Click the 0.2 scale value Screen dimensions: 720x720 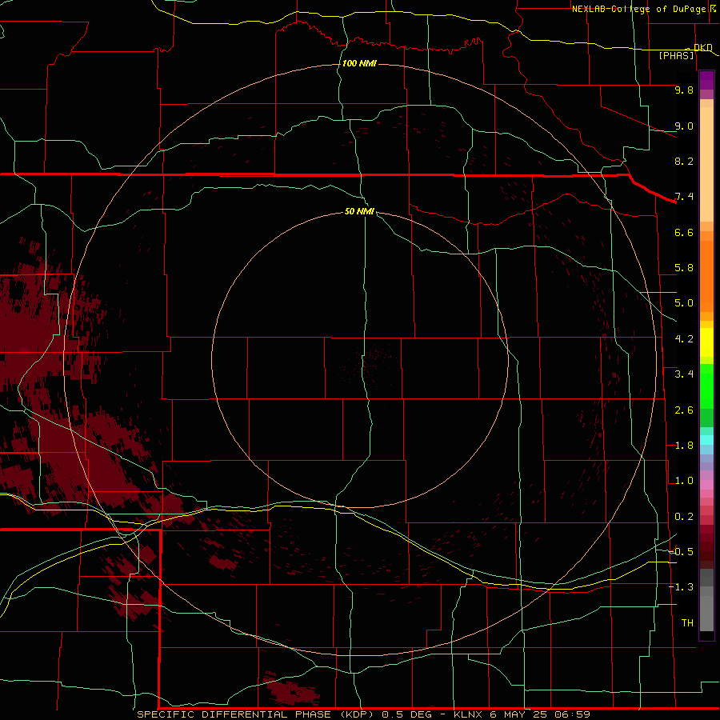click(684, 517)
